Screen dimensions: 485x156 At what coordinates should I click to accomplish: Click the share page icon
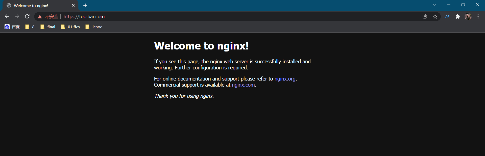[425, 16]
